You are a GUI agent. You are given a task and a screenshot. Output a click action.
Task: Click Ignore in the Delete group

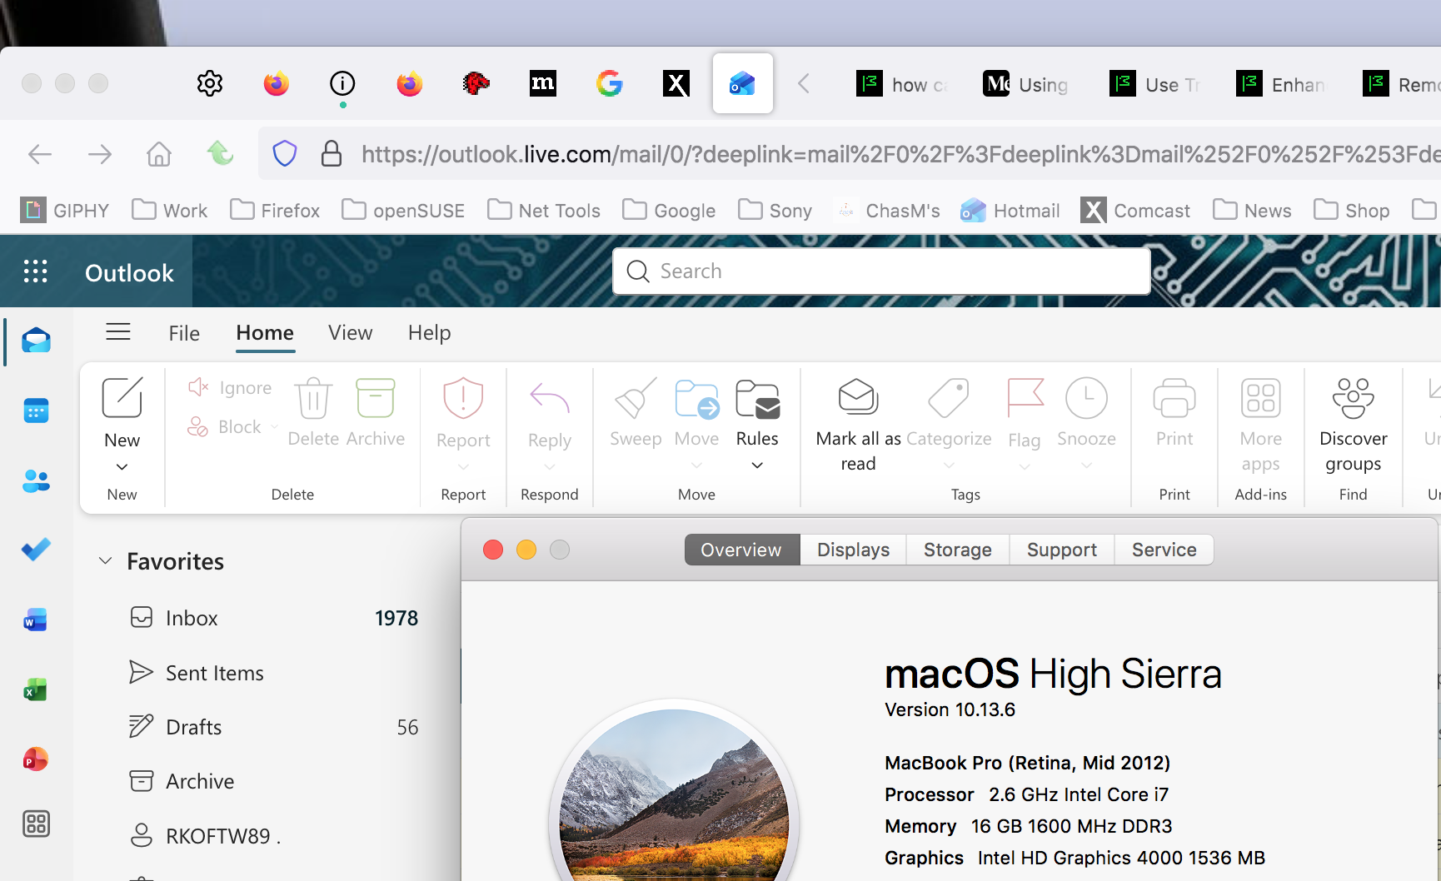[x=231, y=387]
